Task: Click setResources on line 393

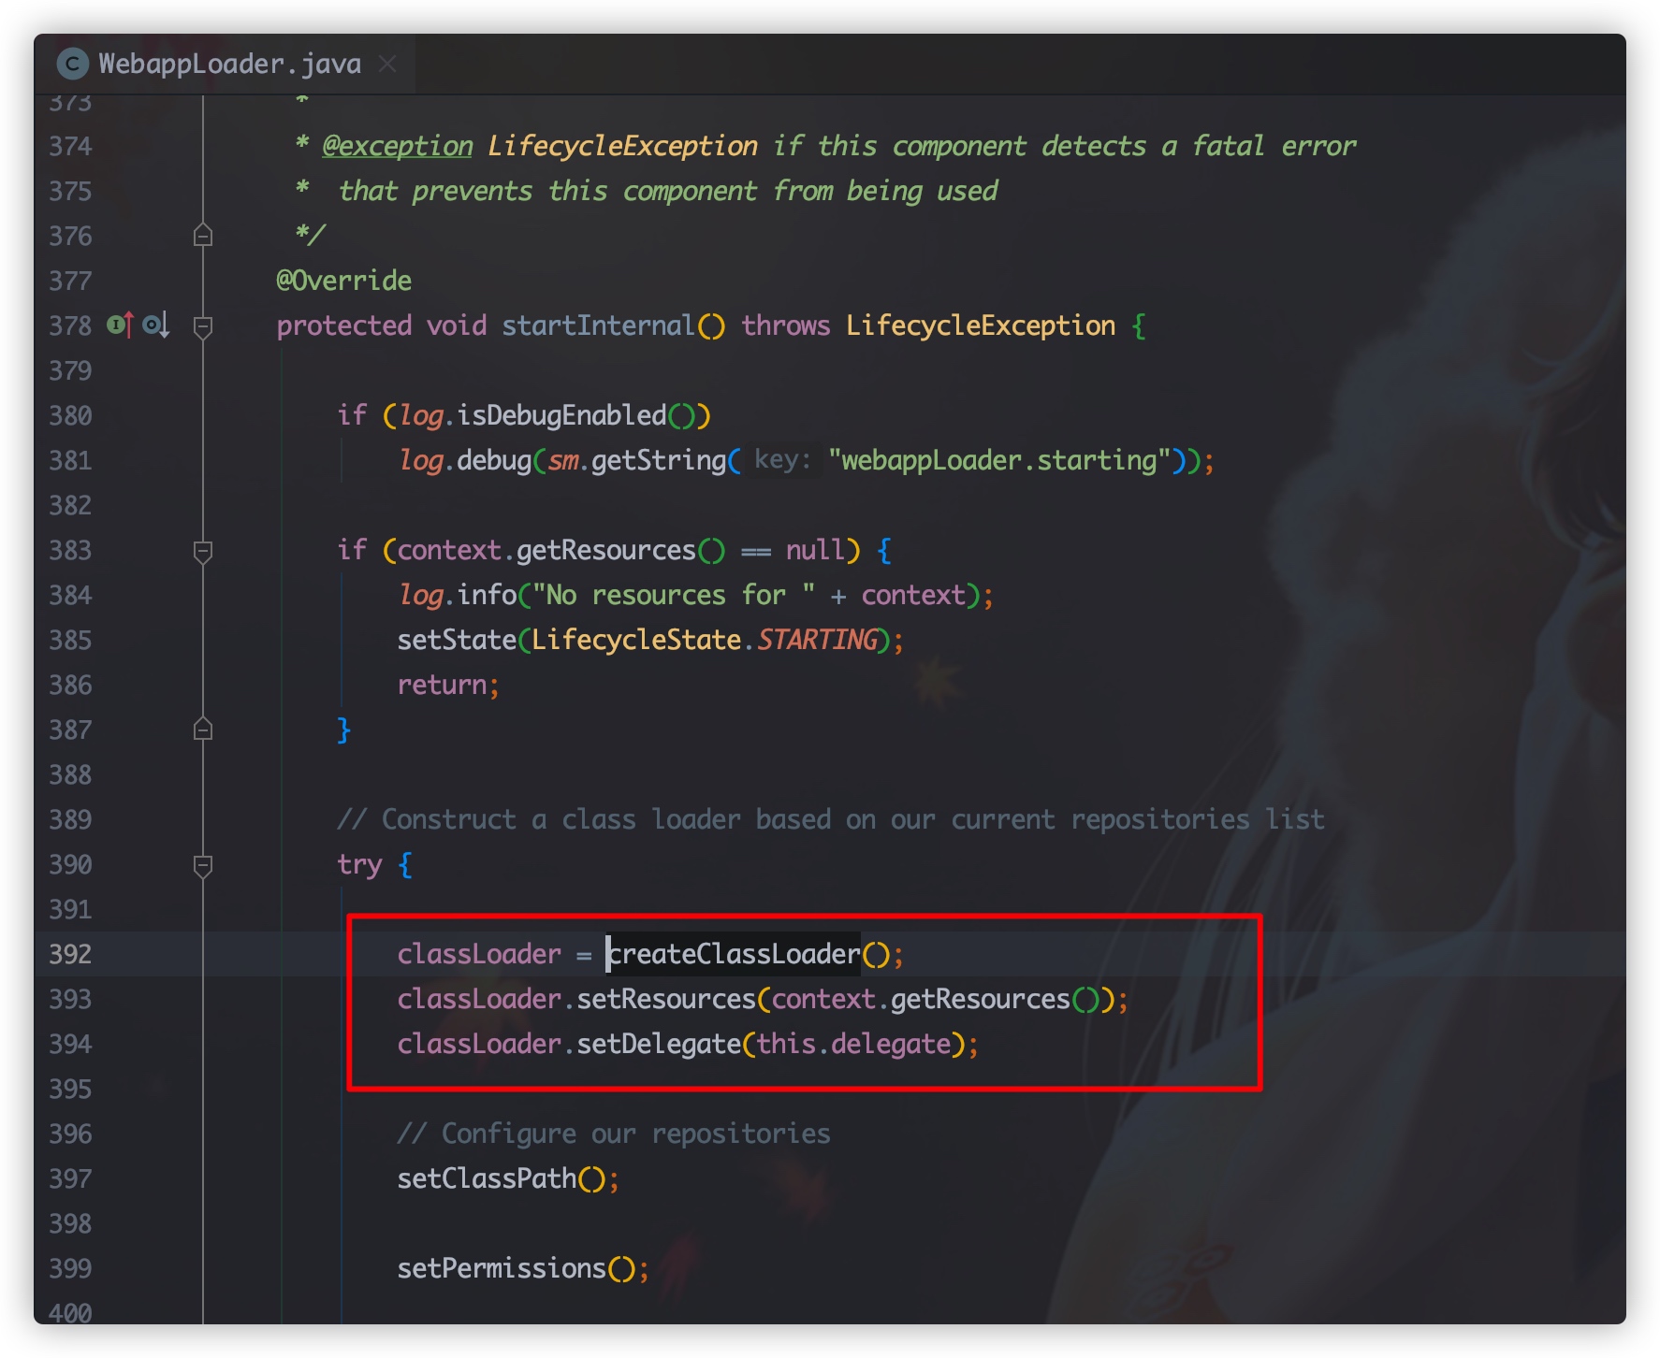Action: pos(666,999)
